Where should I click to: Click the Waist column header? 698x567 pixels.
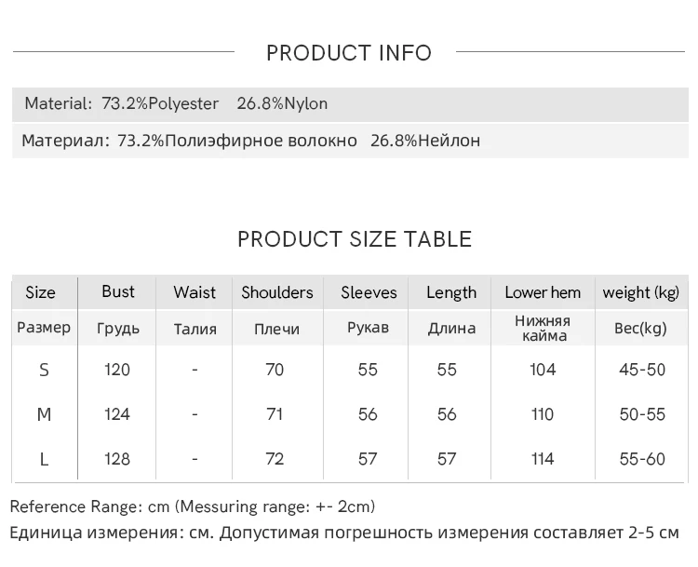click(x=195, y=292)
